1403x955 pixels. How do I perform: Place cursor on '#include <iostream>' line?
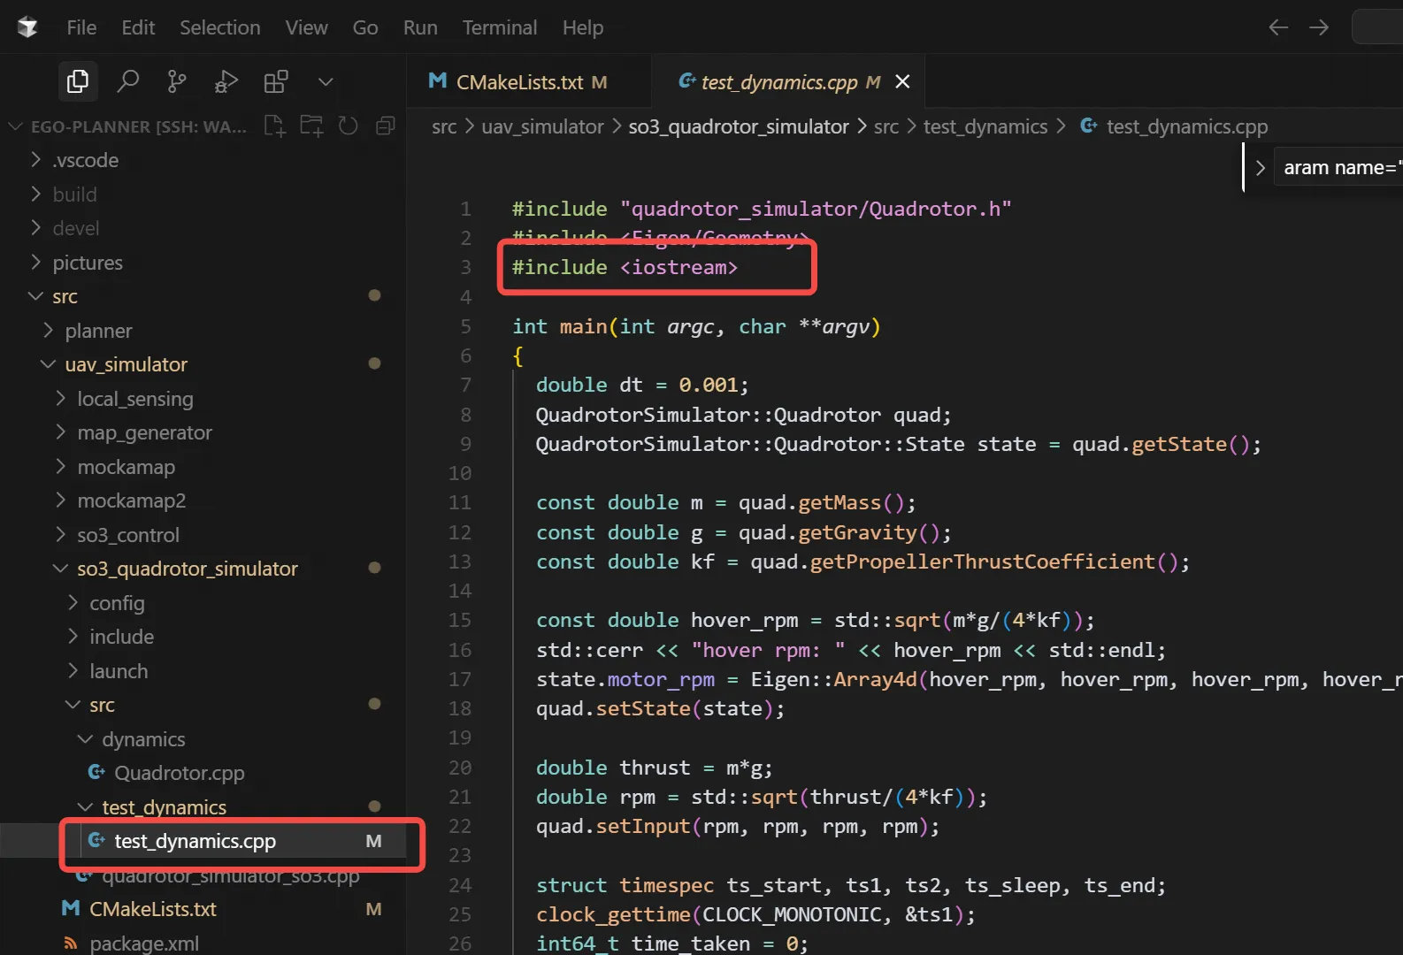click(x=625, y=267)
